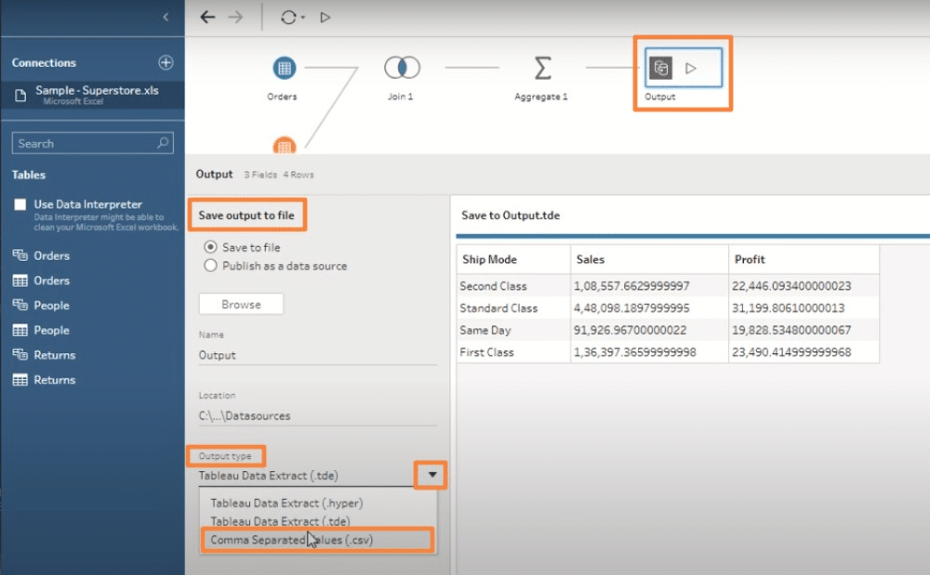The width and height of the screenshot is (930, 575).
Task: Select the First Class cell
Action: pyautogui.click(x=513, y=352)
